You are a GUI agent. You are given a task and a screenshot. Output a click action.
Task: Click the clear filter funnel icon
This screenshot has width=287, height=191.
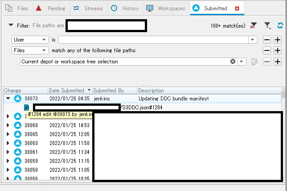coord(254,25)
